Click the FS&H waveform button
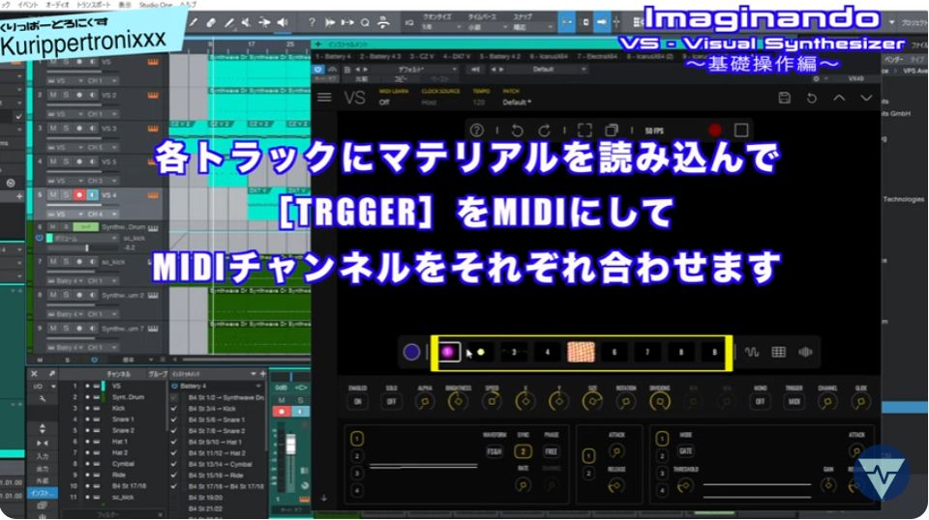This screenshot has height=520, width=929. [494, 451]
